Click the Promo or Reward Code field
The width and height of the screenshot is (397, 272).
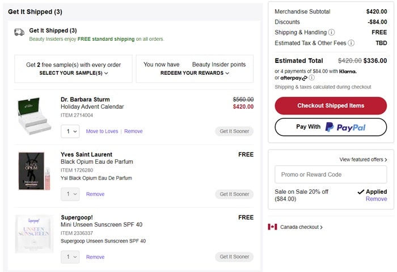pos(331,175)
